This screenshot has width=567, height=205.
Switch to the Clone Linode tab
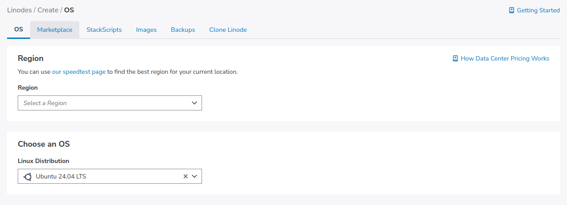[228, 30]
